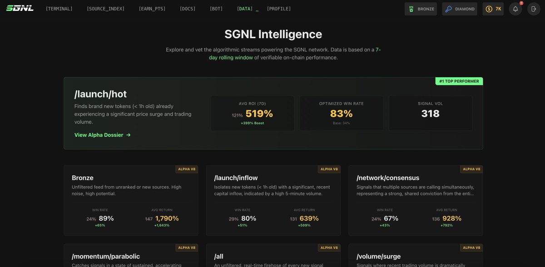Screen dimensions: 545x267
Task: Click /network/consensus 928% avg return
Action: tap(452, 218)
